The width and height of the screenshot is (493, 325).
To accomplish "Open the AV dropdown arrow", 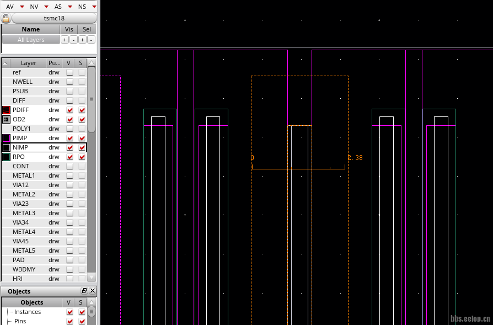I will click(22, 7).
